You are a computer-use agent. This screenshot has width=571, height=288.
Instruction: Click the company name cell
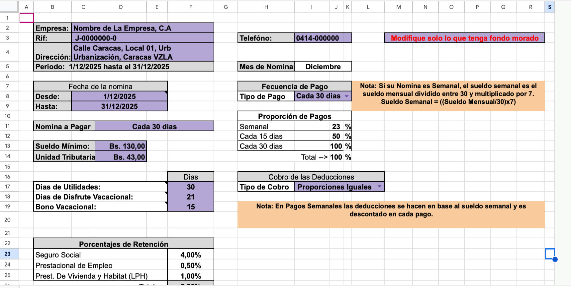tap(143, 28)
